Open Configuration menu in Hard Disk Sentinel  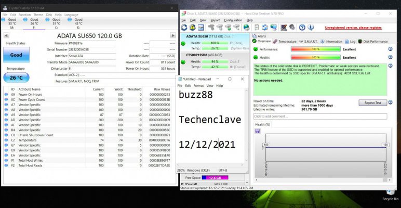click(x=233, y=20)
